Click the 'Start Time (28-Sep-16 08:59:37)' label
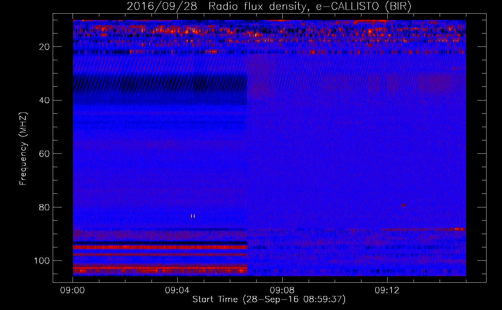Viewport: 502px width, 310px height. (x=269, y=299)
